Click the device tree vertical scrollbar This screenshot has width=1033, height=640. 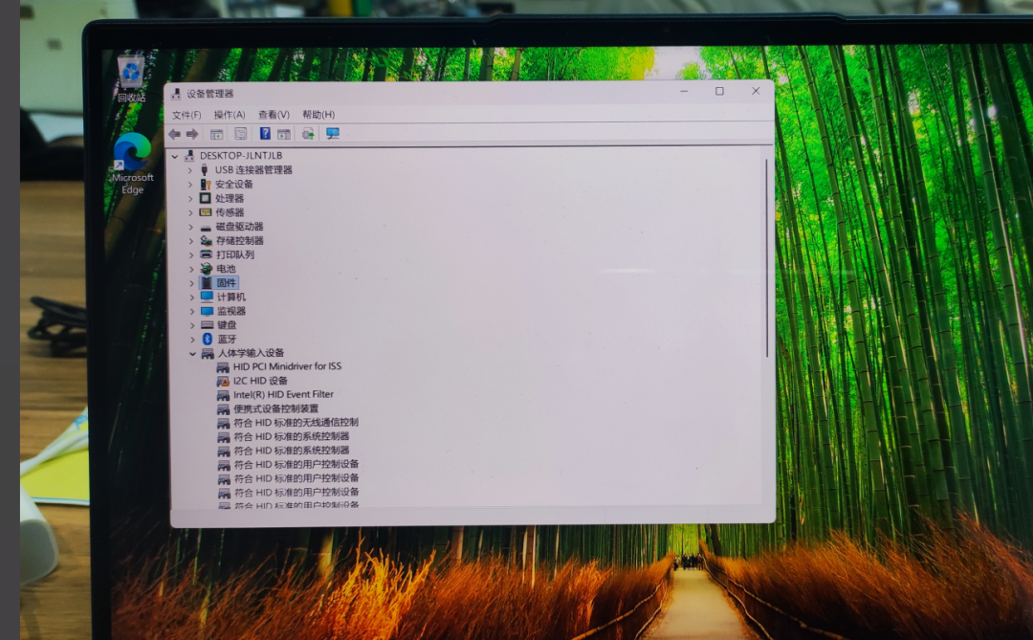tap(767, 258)
